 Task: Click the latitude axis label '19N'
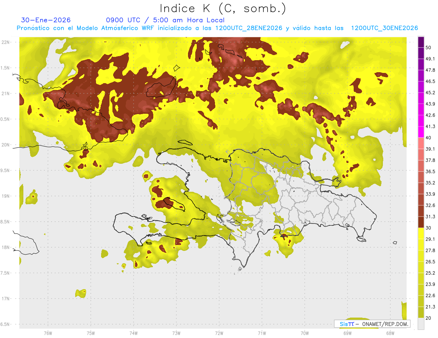(x=6, y=196)
